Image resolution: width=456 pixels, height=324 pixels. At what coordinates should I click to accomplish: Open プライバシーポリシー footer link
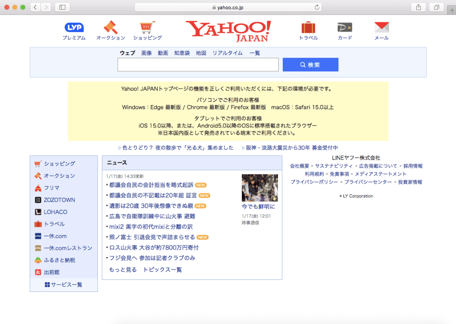[314, 182]
